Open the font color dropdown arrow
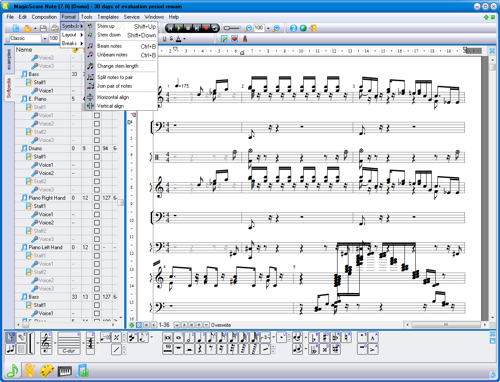 point(184,39)
